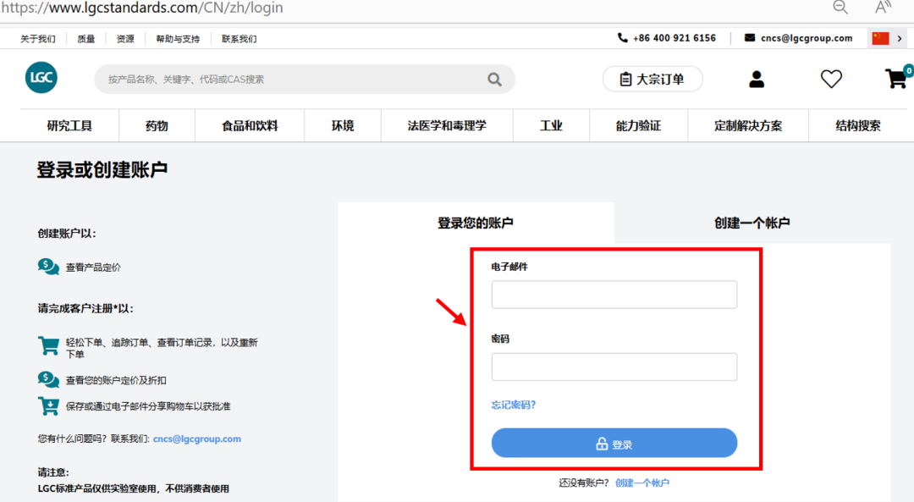Select the 登录您的账户 tab
Screen dimensions: 914x502
tap(476, 222)
